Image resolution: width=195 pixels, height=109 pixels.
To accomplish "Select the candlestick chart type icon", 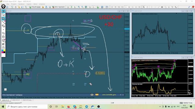I will (x=72, y=7).
